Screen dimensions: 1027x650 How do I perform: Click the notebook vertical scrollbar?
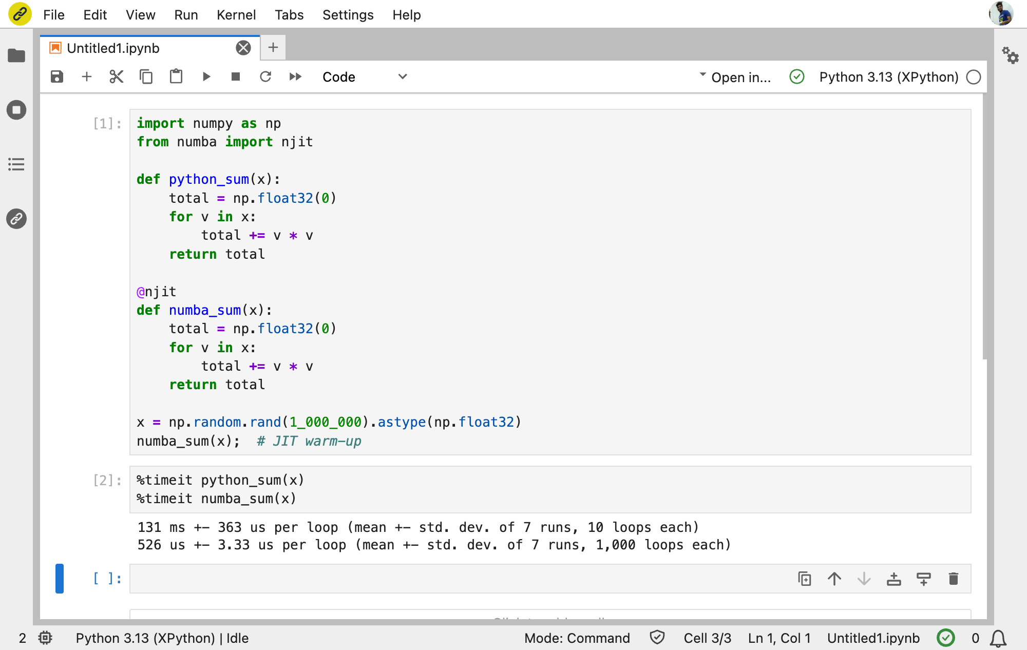tap(984, 226)
